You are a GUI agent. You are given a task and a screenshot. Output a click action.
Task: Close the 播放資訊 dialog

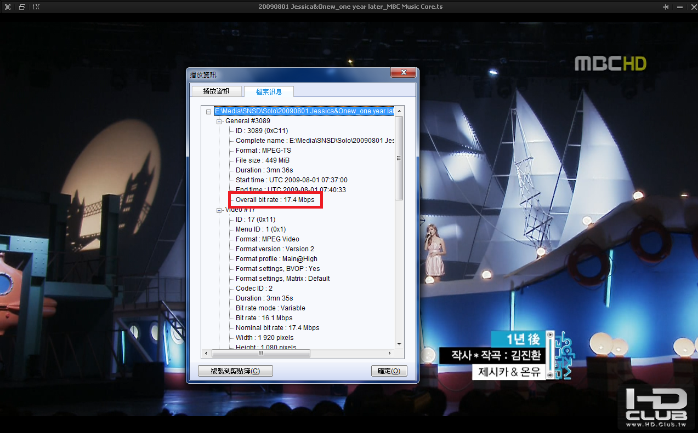pyautogui.click(x=404, y=73)
